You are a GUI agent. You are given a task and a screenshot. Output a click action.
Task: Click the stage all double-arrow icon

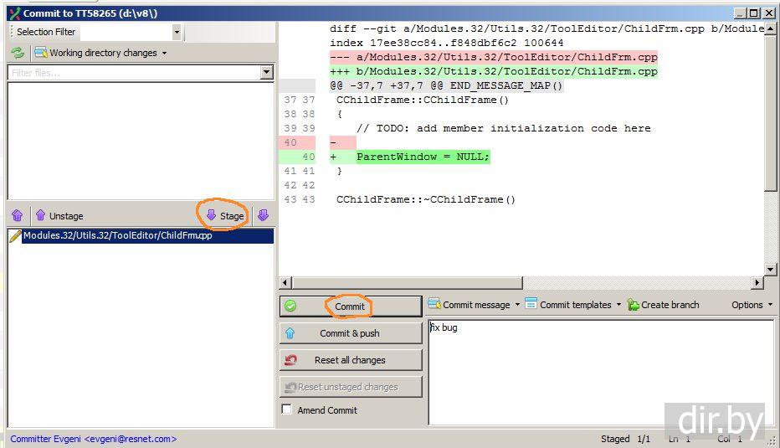(263, 215)
